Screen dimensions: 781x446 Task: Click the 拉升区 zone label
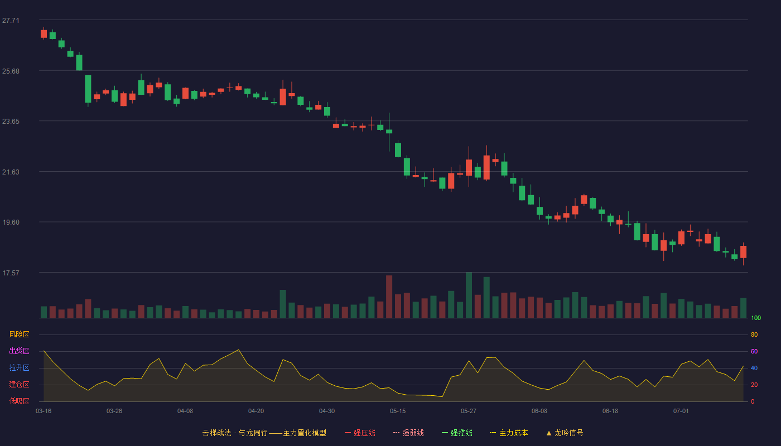click(19, 368)
